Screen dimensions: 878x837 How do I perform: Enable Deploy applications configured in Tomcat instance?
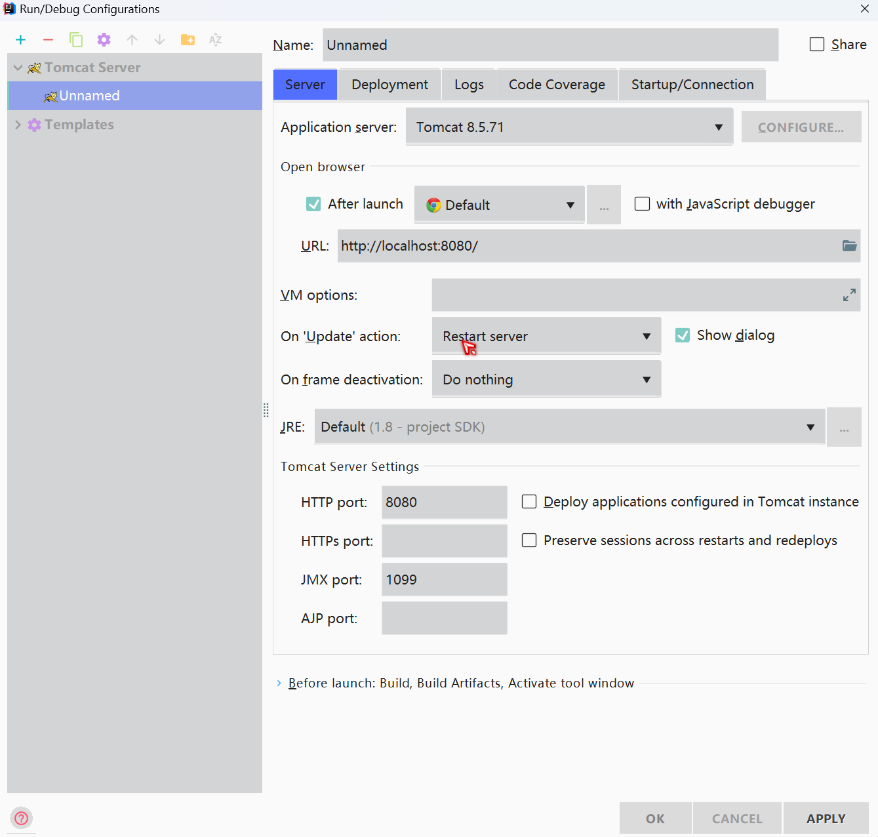click(529, 502)
